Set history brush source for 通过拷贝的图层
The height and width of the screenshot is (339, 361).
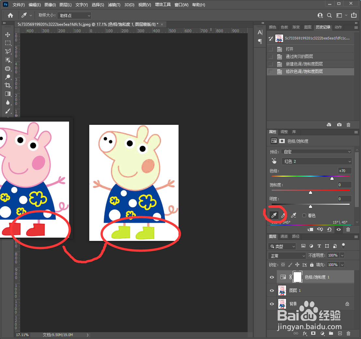pos(271,57)
